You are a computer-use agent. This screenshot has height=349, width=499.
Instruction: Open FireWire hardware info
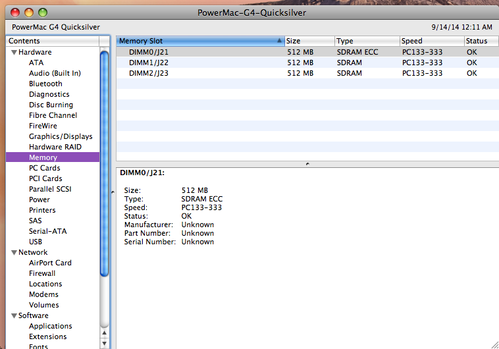pos(43,126)
